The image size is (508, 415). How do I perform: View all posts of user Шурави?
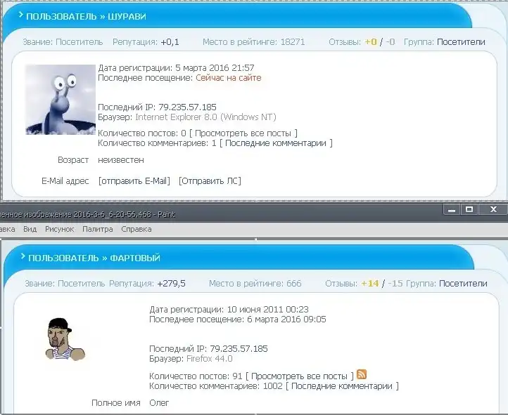[x=246, y=133]
